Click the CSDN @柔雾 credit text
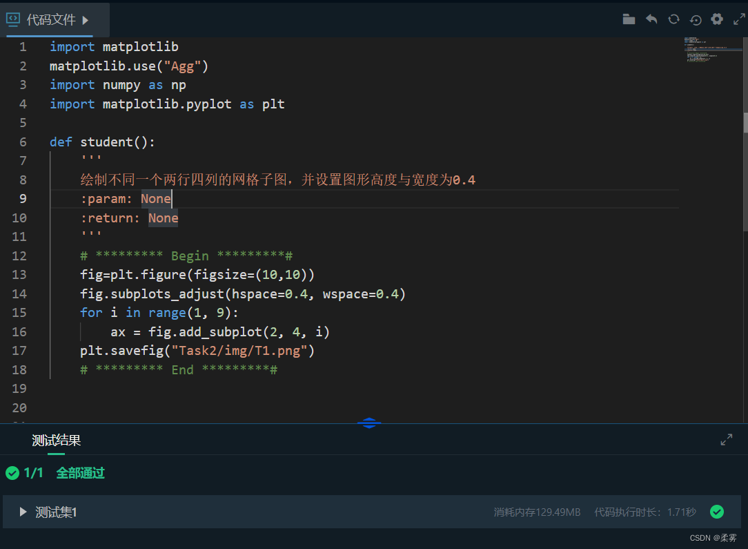 tap(713, 538)
